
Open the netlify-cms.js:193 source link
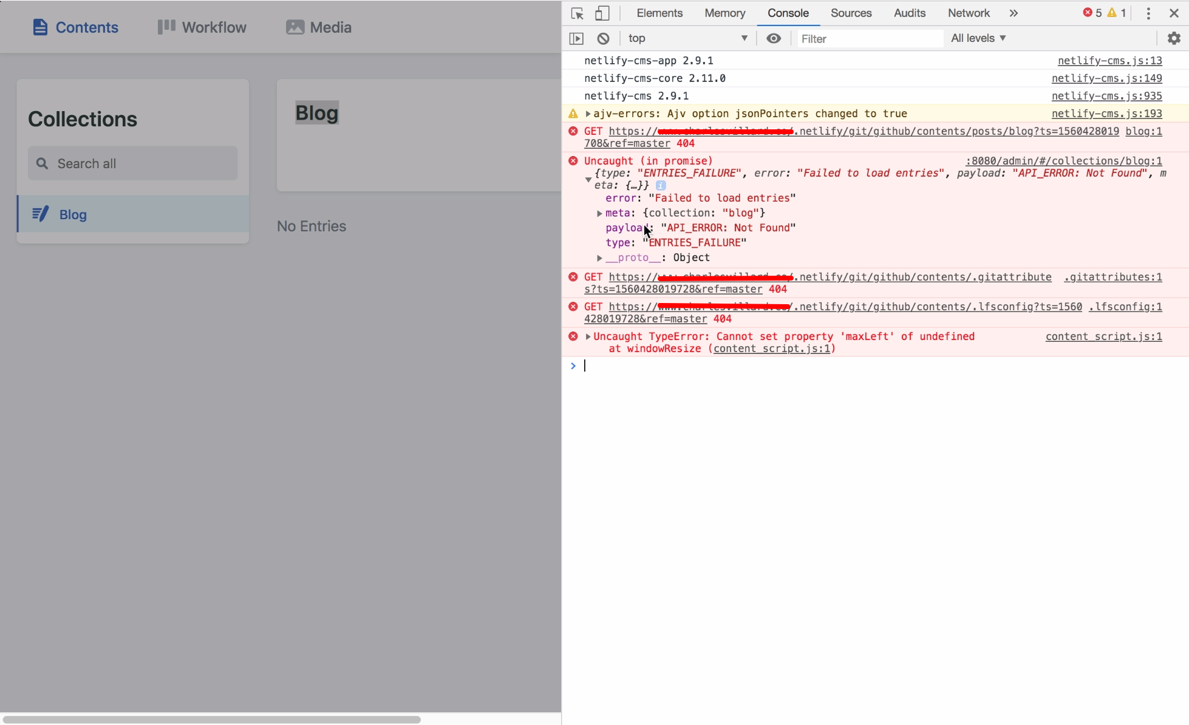[1106, 114]
